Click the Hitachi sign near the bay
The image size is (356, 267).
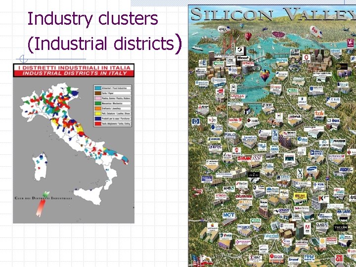(x=248, y=63)
